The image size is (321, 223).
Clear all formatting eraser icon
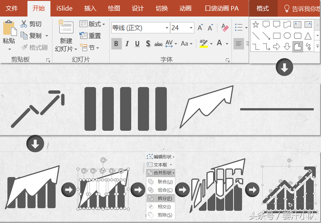[x=225, y=27]
